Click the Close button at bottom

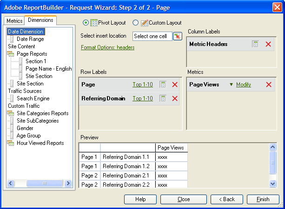(184, 199)
